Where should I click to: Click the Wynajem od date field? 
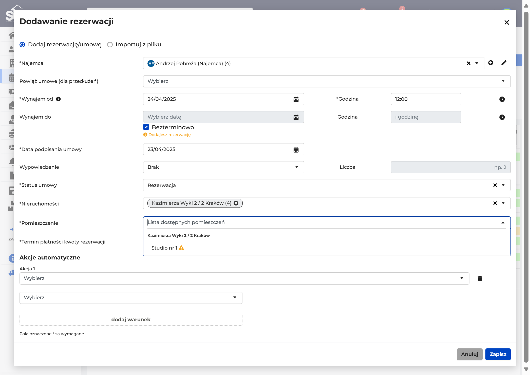coord(223,99)
